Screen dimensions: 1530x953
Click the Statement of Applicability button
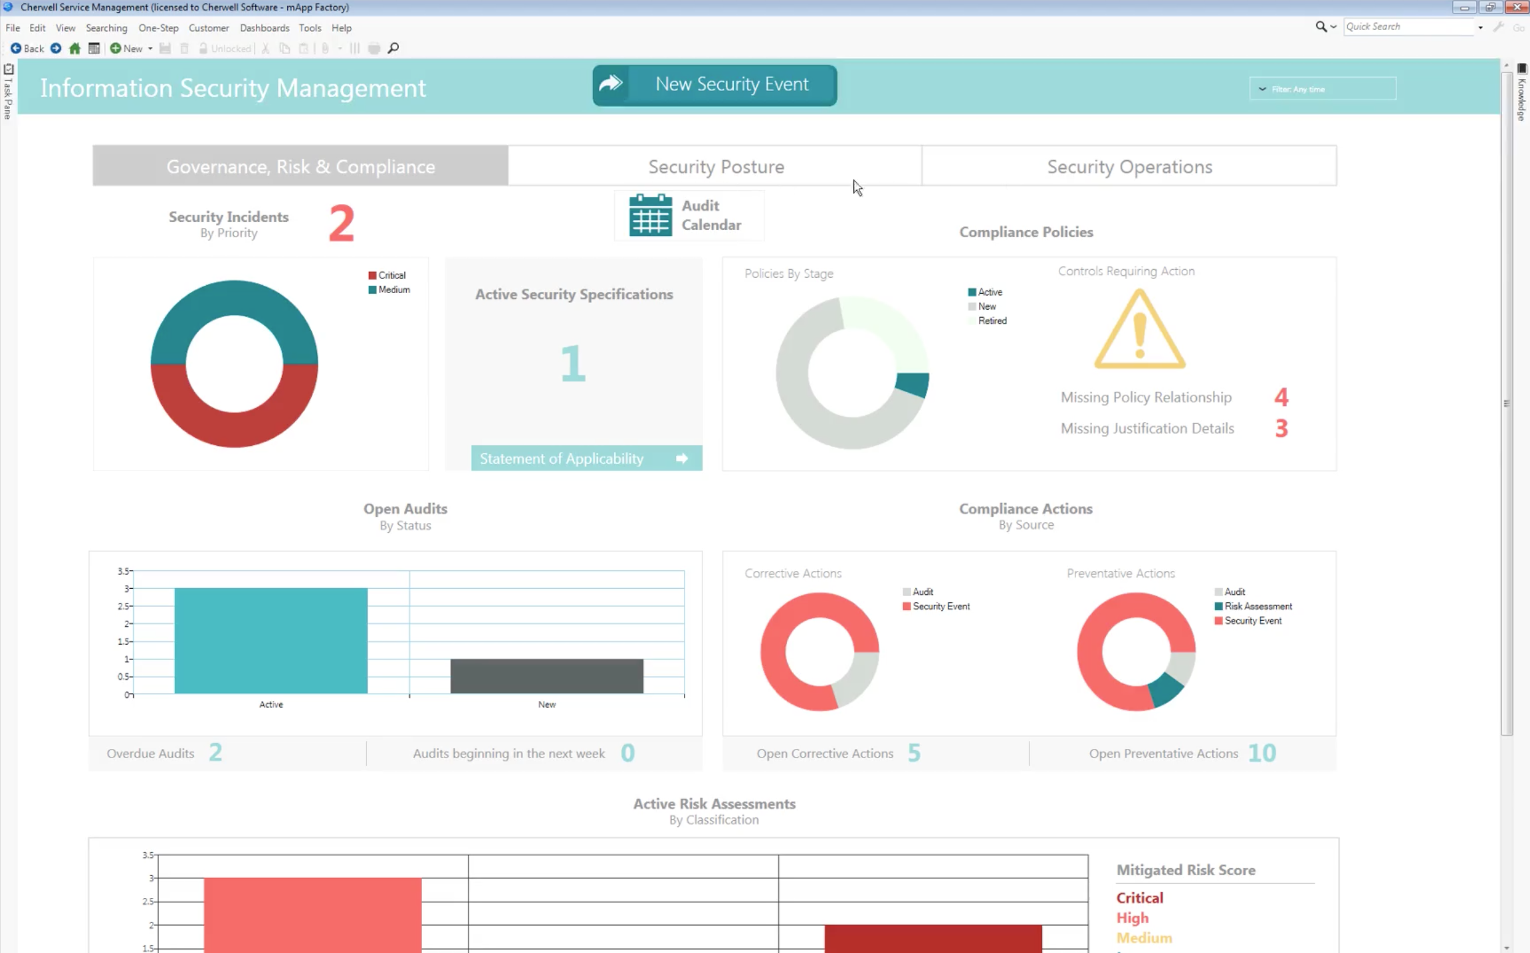coord(586,458)
